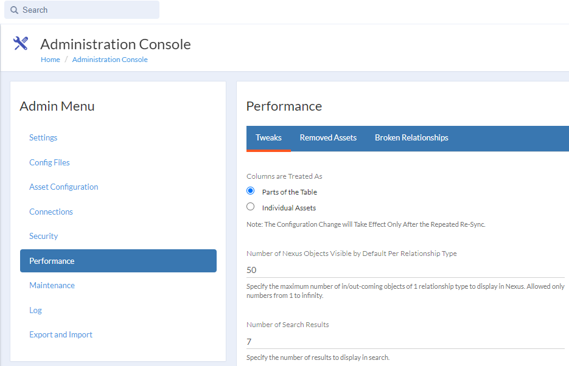Click the Administration Console breadcrumb link
Image resolution: width=569 pixels, height=366 pixels.
[110, 60]
